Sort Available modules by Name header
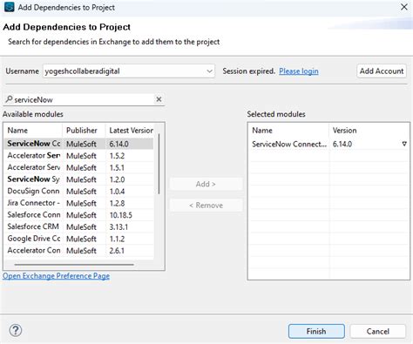The width and height of the screenshot is (413, 344). tap(33, 131)
